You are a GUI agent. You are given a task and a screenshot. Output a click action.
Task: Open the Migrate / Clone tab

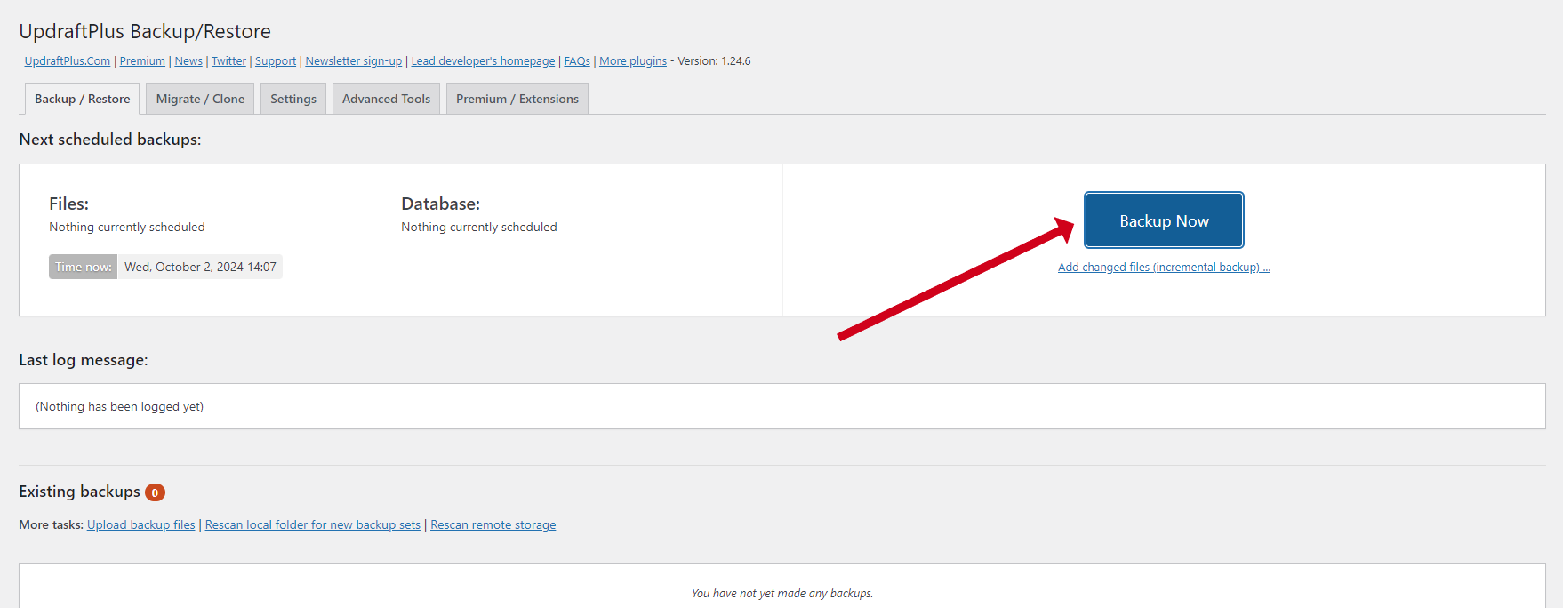coord(200,99)
